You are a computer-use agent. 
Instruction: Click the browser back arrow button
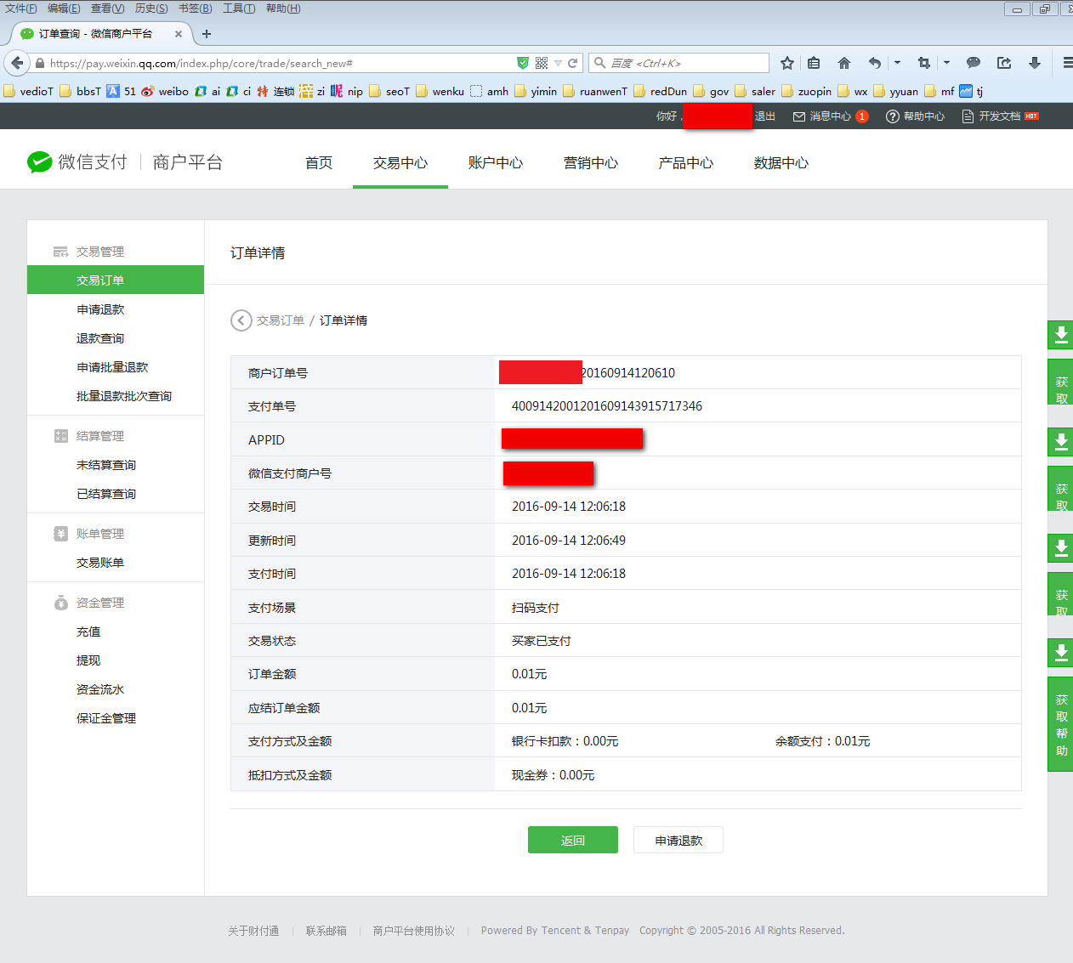(x=17, y=63)
